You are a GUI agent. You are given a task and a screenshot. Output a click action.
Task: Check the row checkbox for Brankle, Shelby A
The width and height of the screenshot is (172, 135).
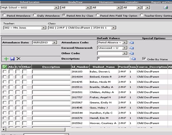tap(5, 87)
